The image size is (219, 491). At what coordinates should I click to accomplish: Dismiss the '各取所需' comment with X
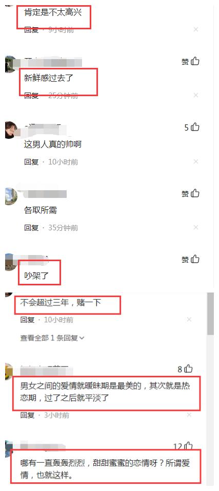click(196, 227)
